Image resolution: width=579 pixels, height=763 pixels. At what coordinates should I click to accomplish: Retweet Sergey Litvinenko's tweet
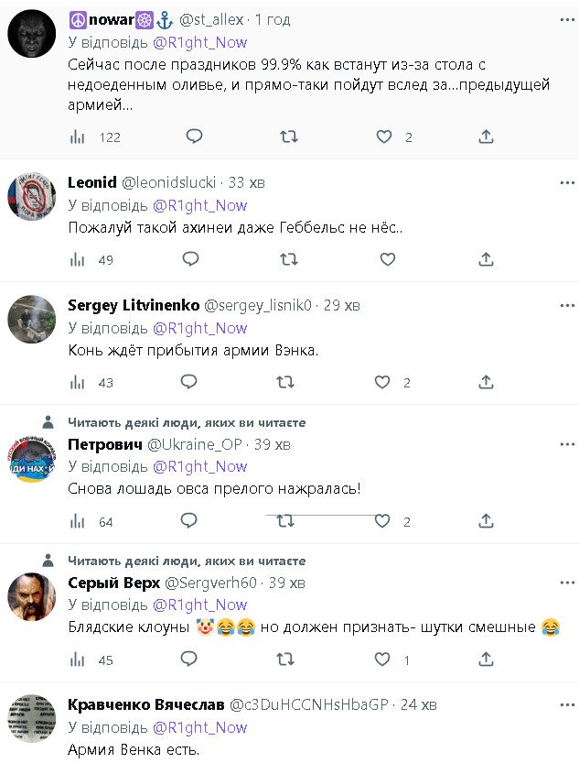click(288, 383)
